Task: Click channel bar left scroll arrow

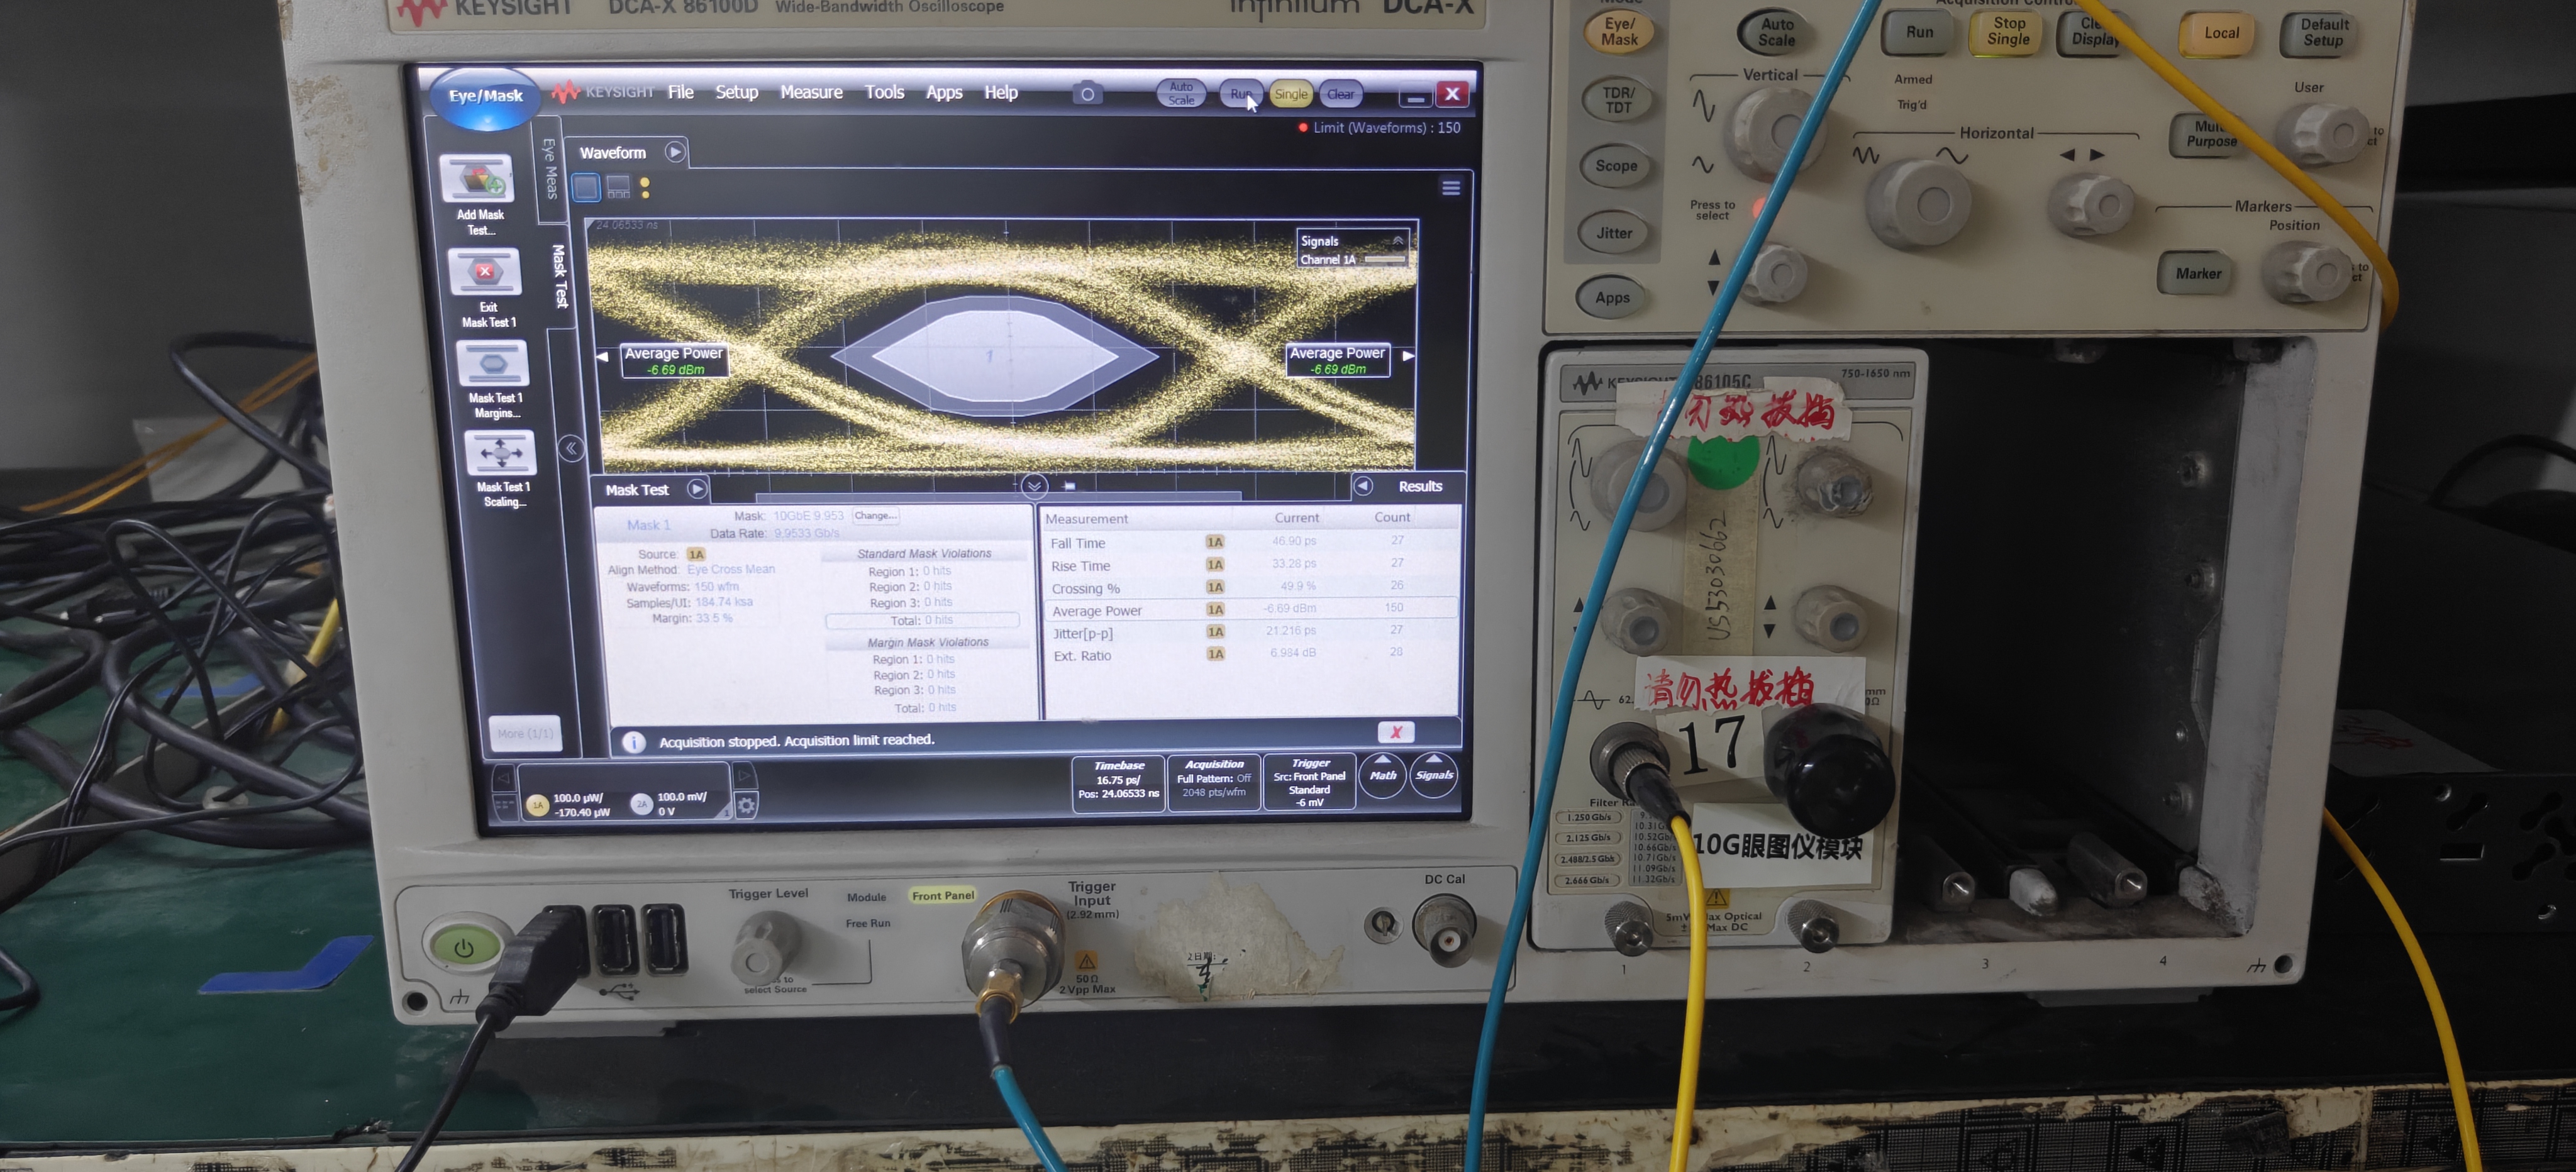Action: tap(503, 778)
